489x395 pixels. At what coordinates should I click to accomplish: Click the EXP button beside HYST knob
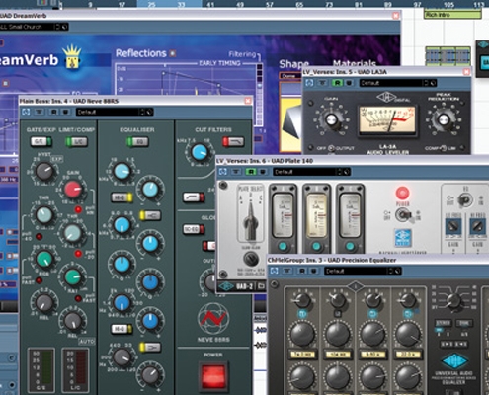click(x=56, y=159)
